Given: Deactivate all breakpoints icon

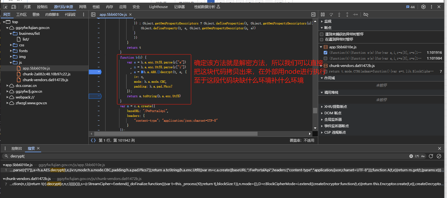Looking at the screenshot, I should coord(366,14).
